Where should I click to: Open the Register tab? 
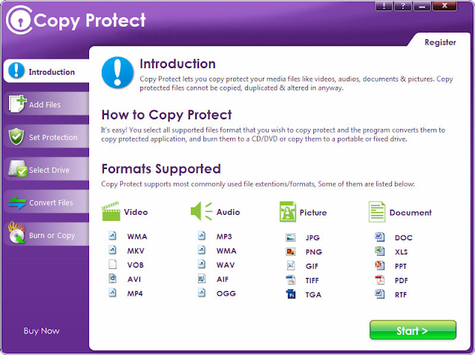tap(440, 42)
